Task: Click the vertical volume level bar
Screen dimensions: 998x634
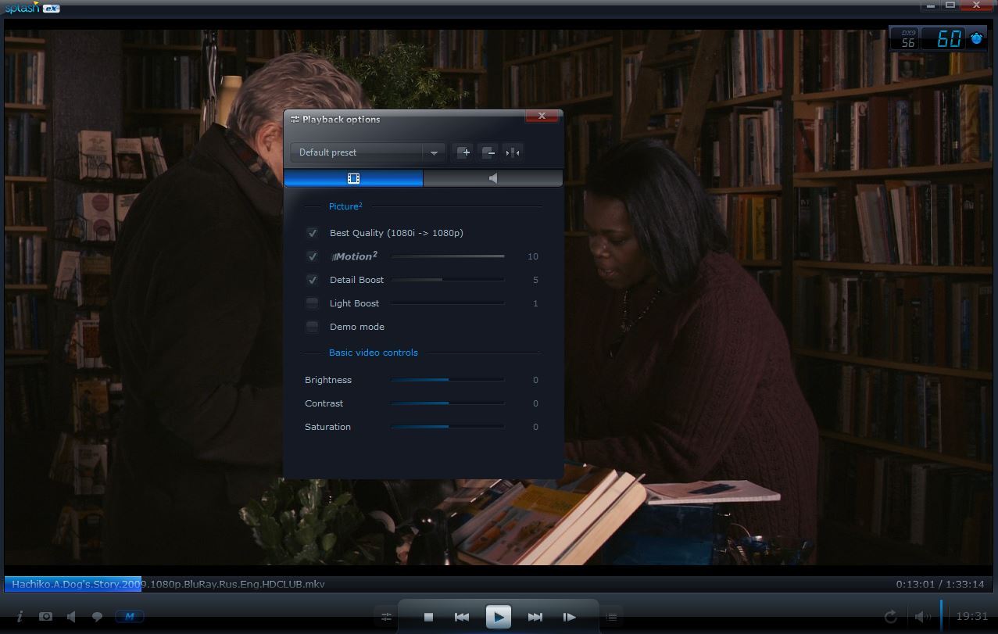Action: (x=942, y=616)
